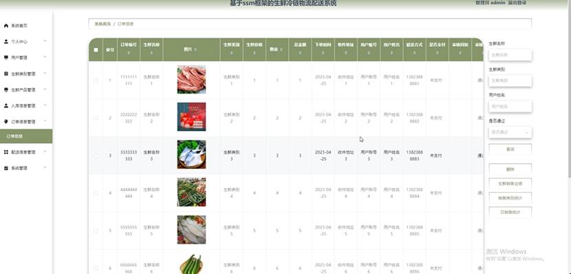Click the icon beside 用户管理
The width and height of the screenshot is (571, 274).
click(x=6, y=58)
